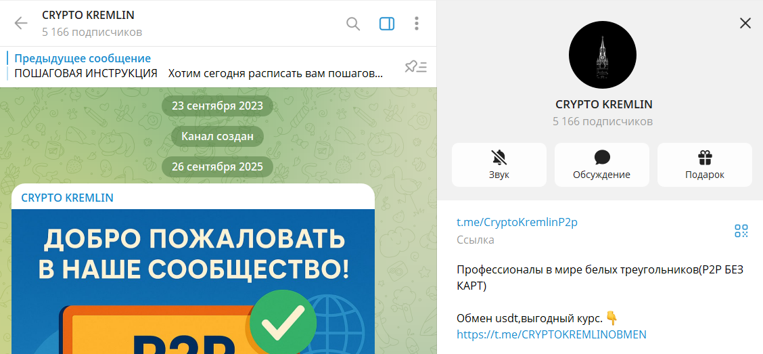The width and height of the screenshot is (763, 354).
Task: Open the Обсуждение discussion group
Action: point(602,164)
